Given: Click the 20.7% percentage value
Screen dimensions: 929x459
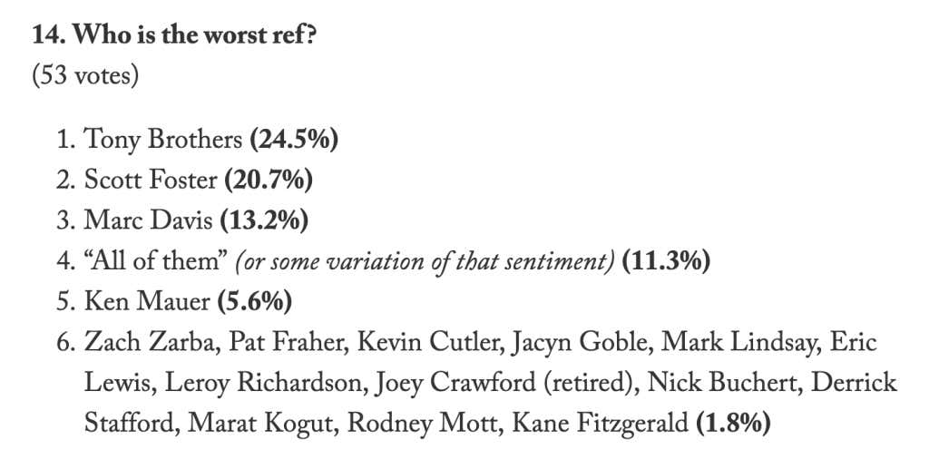Looking at the screenshot, I should click(x=269, y=181).
